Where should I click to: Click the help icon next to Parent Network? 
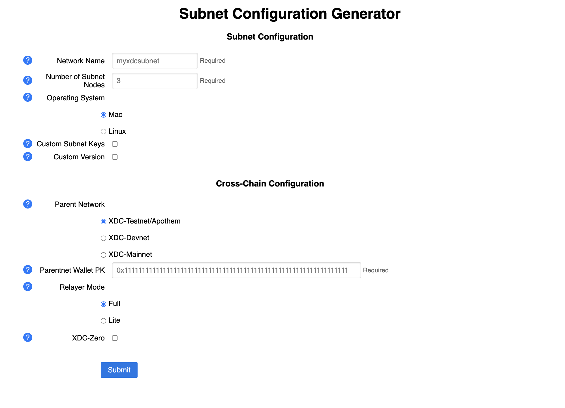(x=28, y=204)
